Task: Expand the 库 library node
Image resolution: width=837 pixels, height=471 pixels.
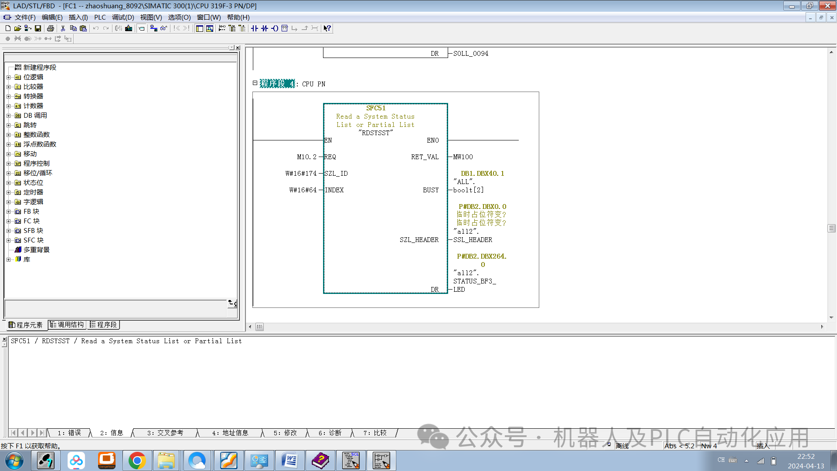Action: pos(8,259)
